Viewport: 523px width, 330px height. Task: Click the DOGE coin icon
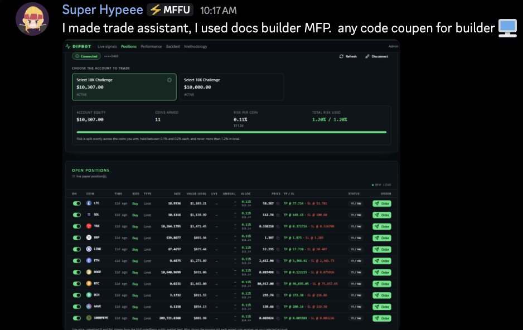coord(89,272)
